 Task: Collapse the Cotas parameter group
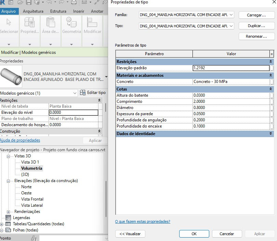click(271, 89)
